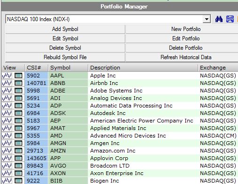Select Amgen Inc description
This screenshot has height=184, width=238.
pos(105,143)
